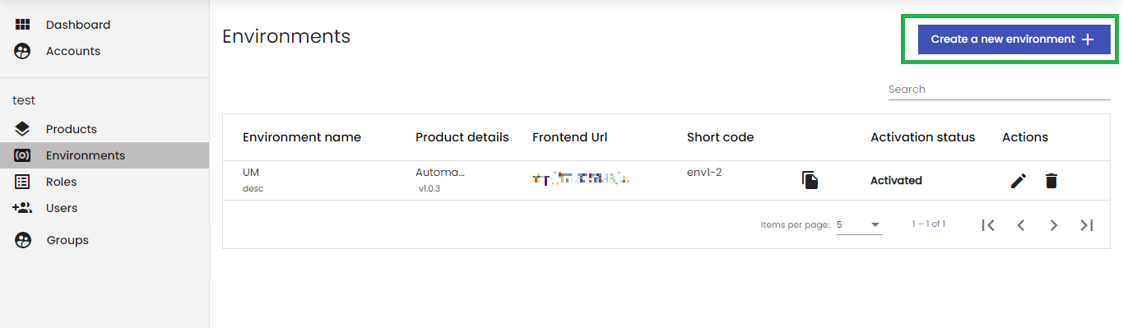Open the Items per page dropdown

click(x=859, y=224)
